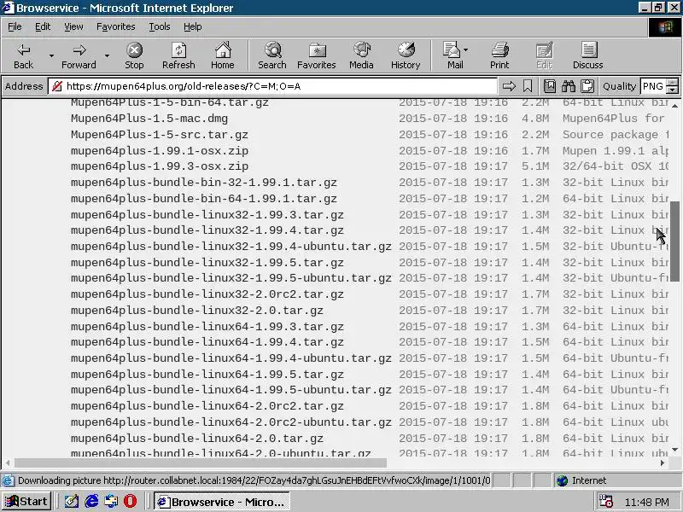Launch Opera from quick launch

coord(130,502)
